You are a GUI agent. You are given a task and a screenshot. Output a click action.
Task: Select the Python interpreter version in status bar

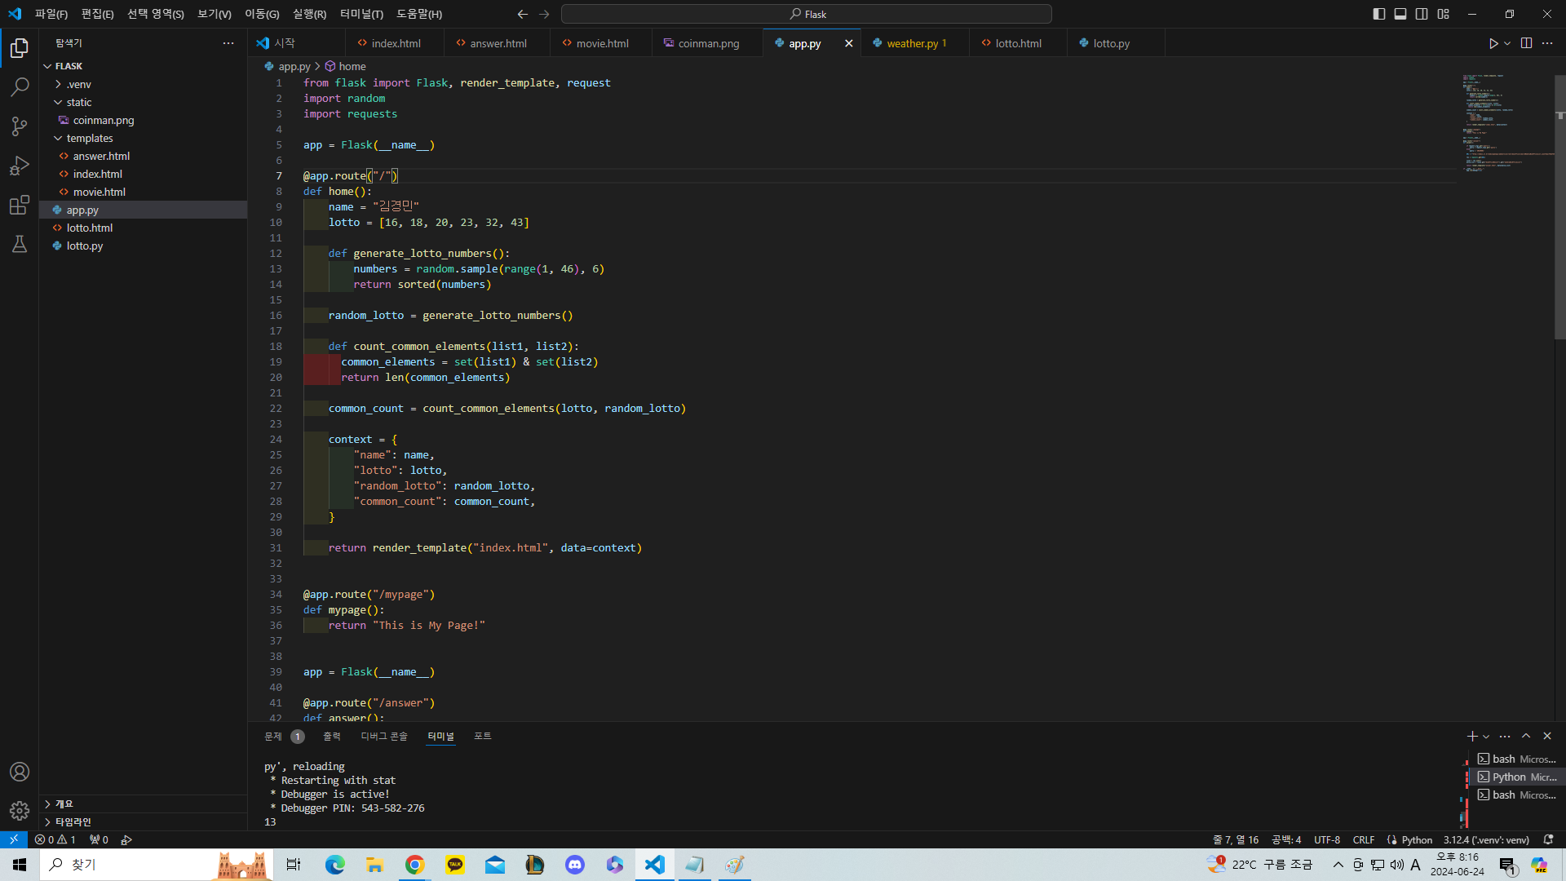pyautogui.click(x=1485, y=839)
